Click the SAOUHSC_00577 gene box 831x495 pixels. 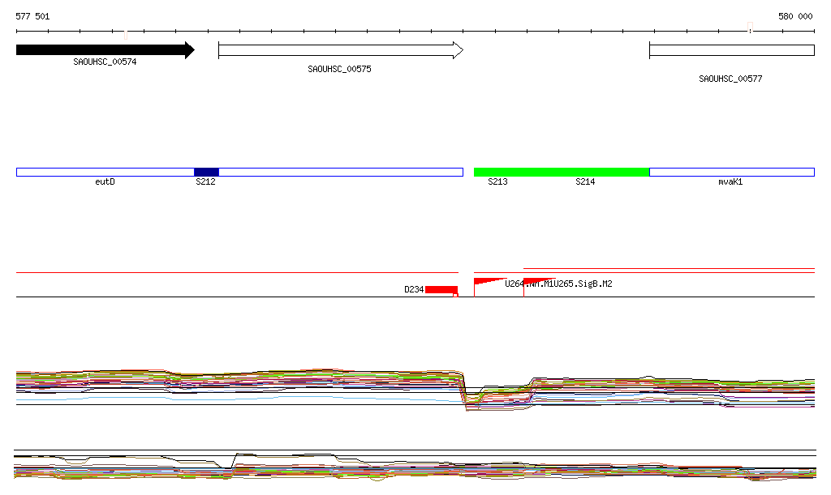[731, 50]
